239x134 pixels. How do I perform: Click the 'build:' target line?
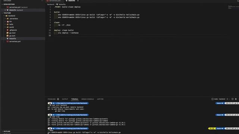[57, 12]
